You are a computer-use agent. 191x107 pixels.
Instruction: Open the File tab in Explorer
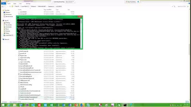coord(3,4)
